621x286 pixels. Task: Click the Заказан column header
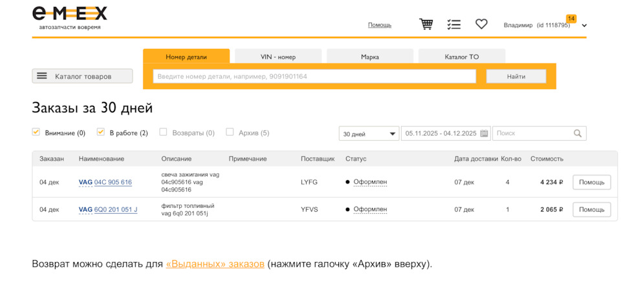click(52, 159)
